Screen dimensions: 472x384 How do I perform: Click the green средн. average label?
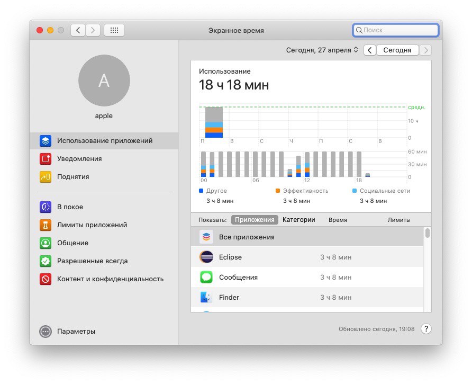point(416,108)
